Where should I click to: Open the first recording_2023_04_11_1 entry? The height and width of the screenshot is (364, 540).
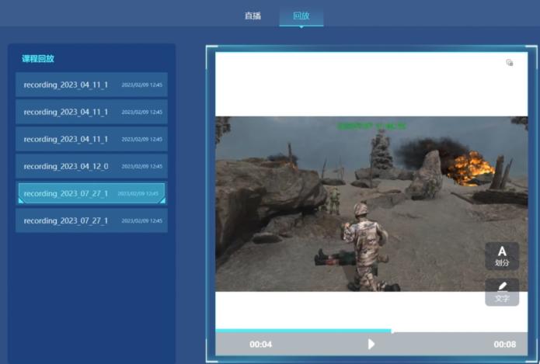click(x=91, y=85)
